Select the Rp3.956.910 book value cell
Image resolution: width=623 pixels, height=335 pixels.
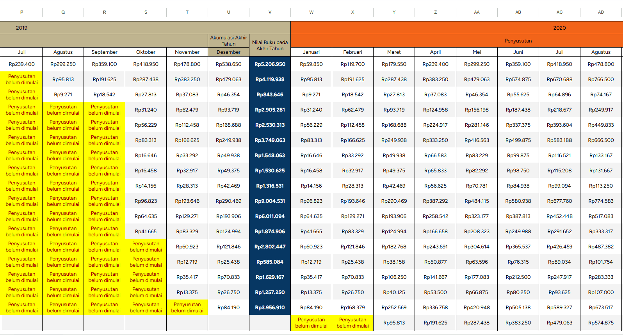[270, 307]
